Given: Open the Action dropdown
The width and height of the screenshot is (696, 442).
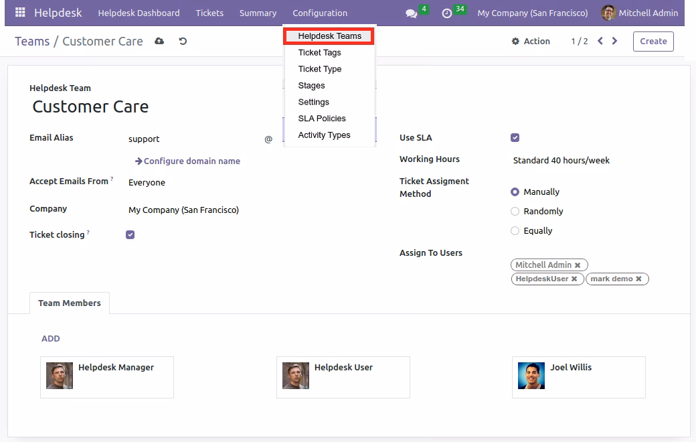Looking at the screenshot, I should click(x=531, y=42).
